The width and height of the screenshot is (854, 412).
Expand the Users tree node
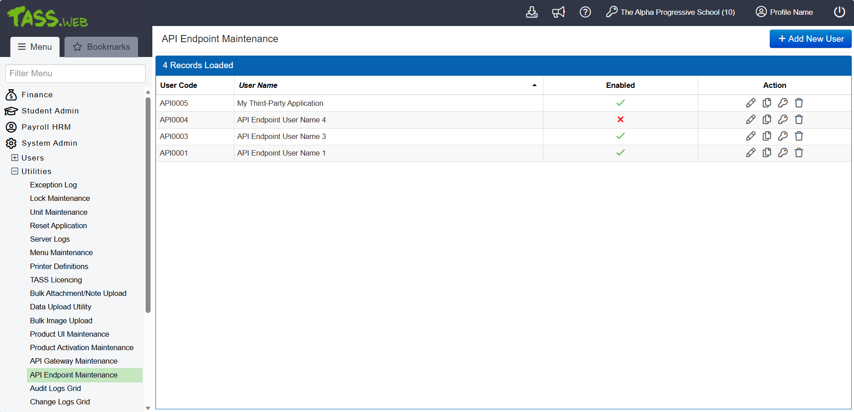tap(15, 158)
